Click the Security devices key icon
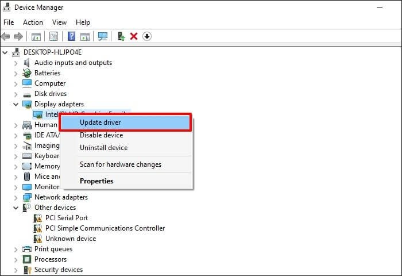The height and width of the screenshot is (276, 402). coord(27,270)
